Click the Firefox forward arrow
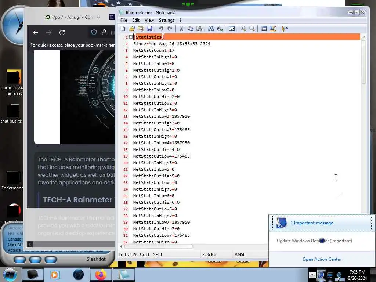 pos(49,33)
